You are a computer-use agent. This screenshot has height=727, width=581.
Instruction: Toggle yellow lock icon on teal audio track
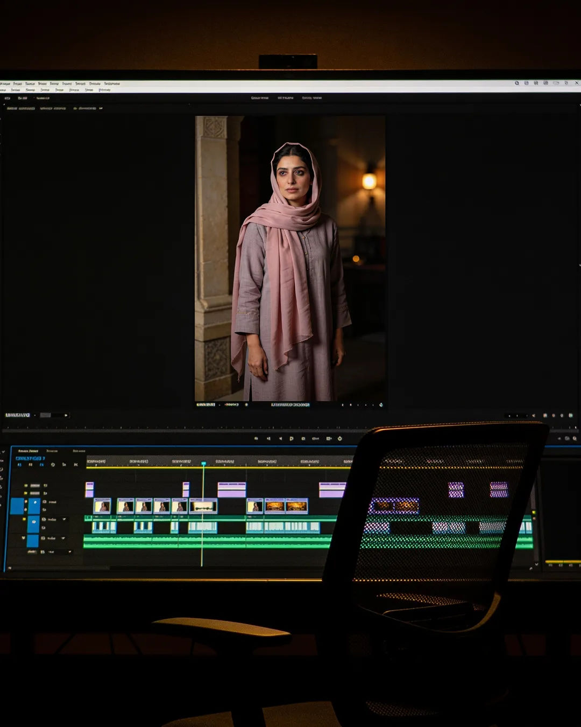pos(24,519)
